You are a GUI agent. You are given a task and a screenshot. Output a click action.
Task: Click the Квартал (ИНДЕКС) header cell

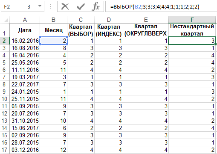coord(109,30)
